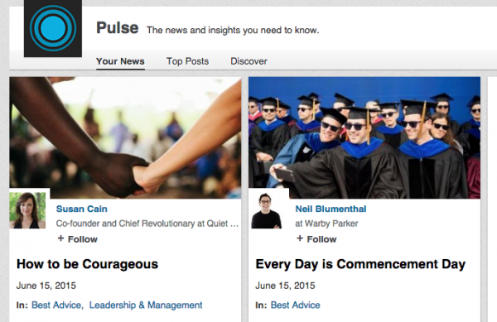Select Best Advice category under Commencement Day post
The image size is (497, 322).
(x=296, y=305)
